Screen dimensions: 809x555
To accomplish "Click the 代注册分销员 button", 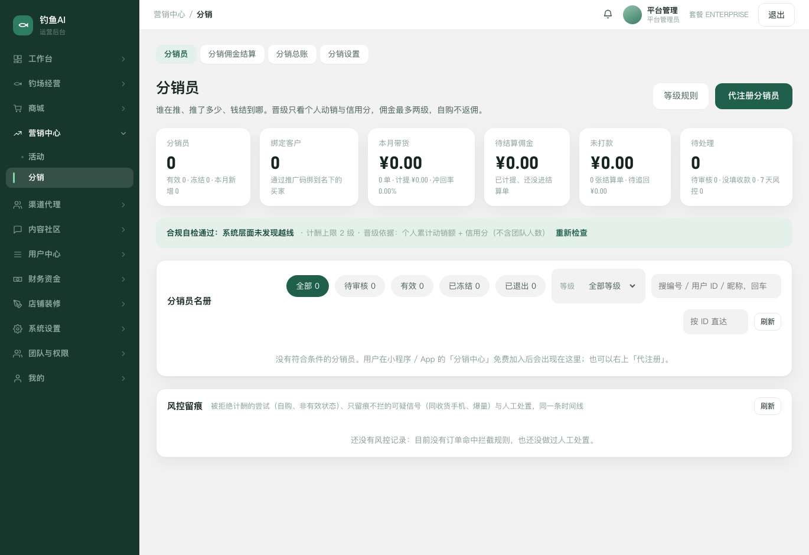I will coord(753,96).
